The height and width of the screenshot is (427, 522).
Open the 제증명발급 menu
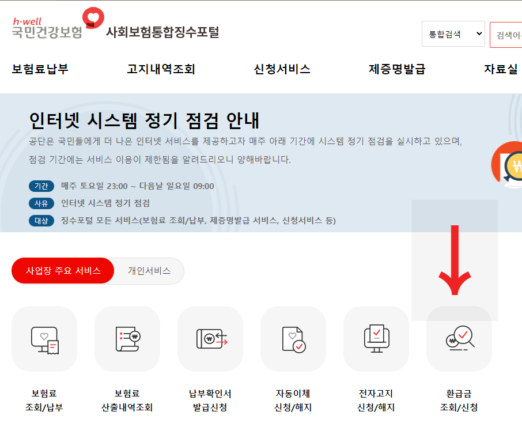(x=397, y=69)
